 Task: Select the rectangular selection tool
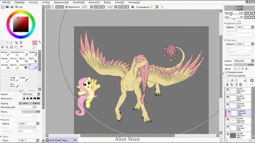pos(2,43)
